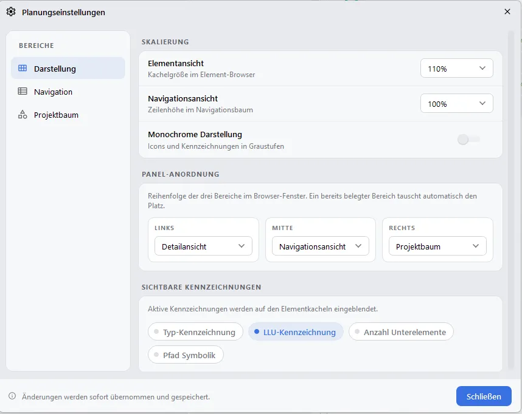This screenshot has width=522, height=414.
Task: Toggle Monochrome Darstellung switch
Action: point(468,139)
